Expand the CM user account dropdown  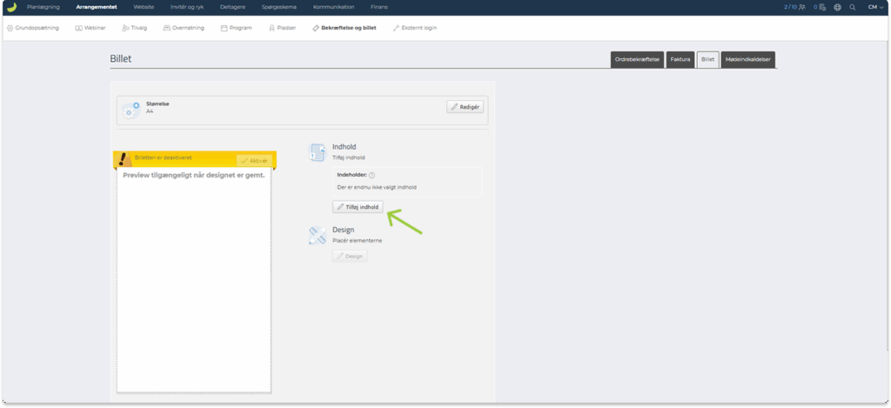[x=874, y=7]
